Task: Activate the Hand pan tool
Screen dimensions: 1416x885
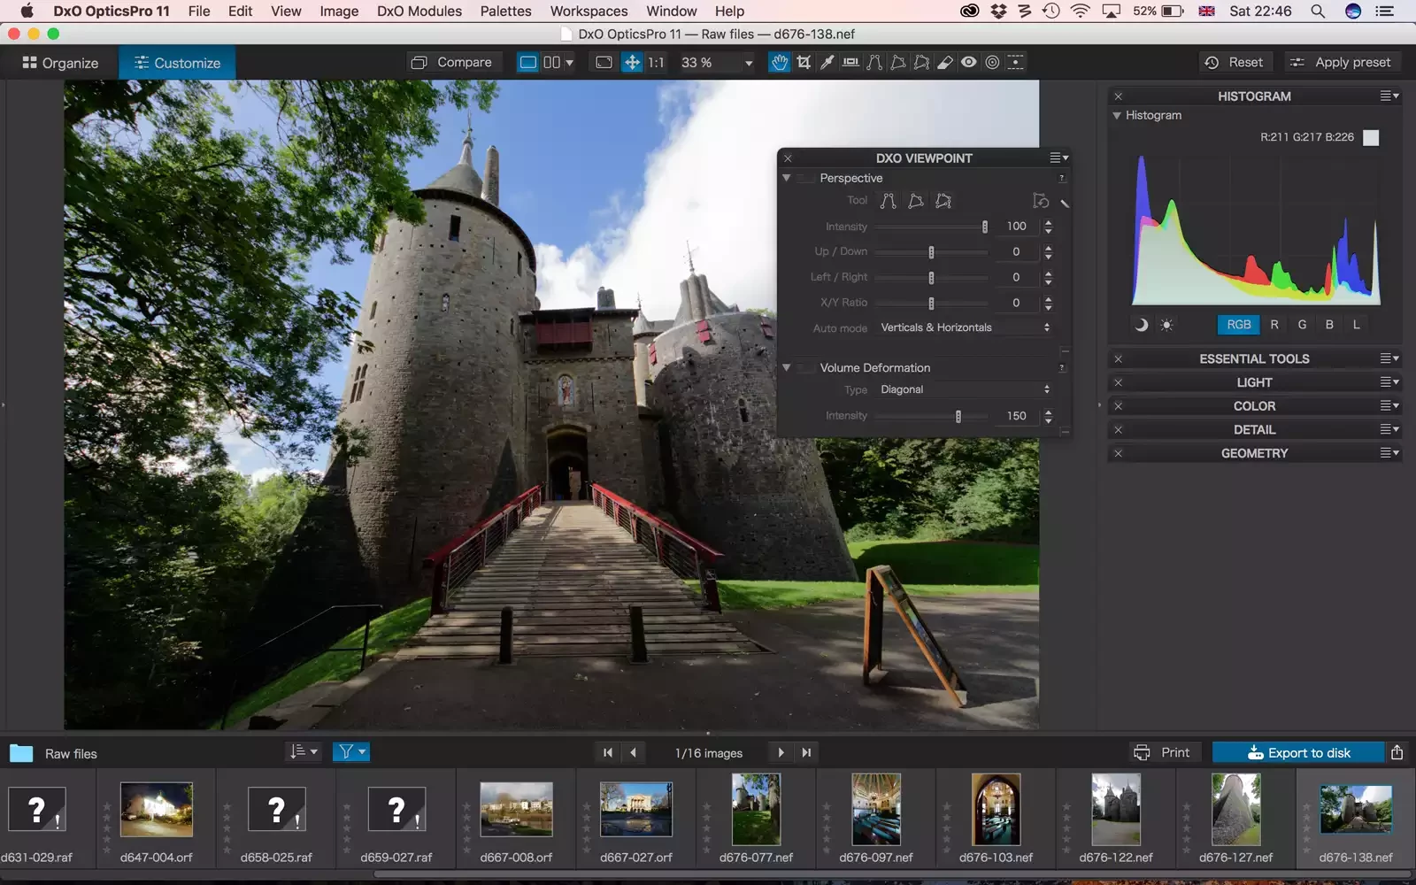Action: [x=779, y=62]
